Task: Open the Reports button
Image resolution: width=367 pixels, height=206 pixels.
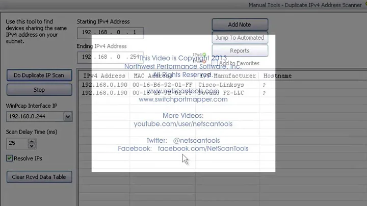Action: coord(240,50)
